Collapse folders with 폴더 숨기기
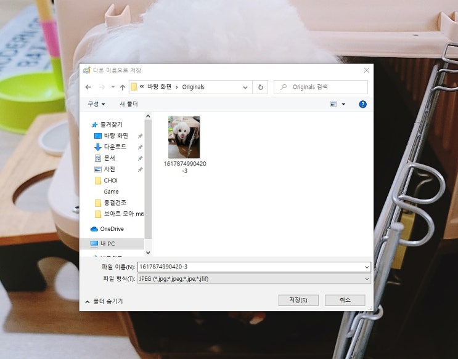 pos(104,301)
